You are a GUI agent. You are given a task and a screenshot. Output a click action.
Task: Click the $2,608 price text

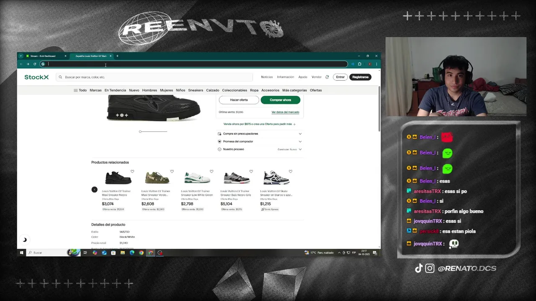148,204
